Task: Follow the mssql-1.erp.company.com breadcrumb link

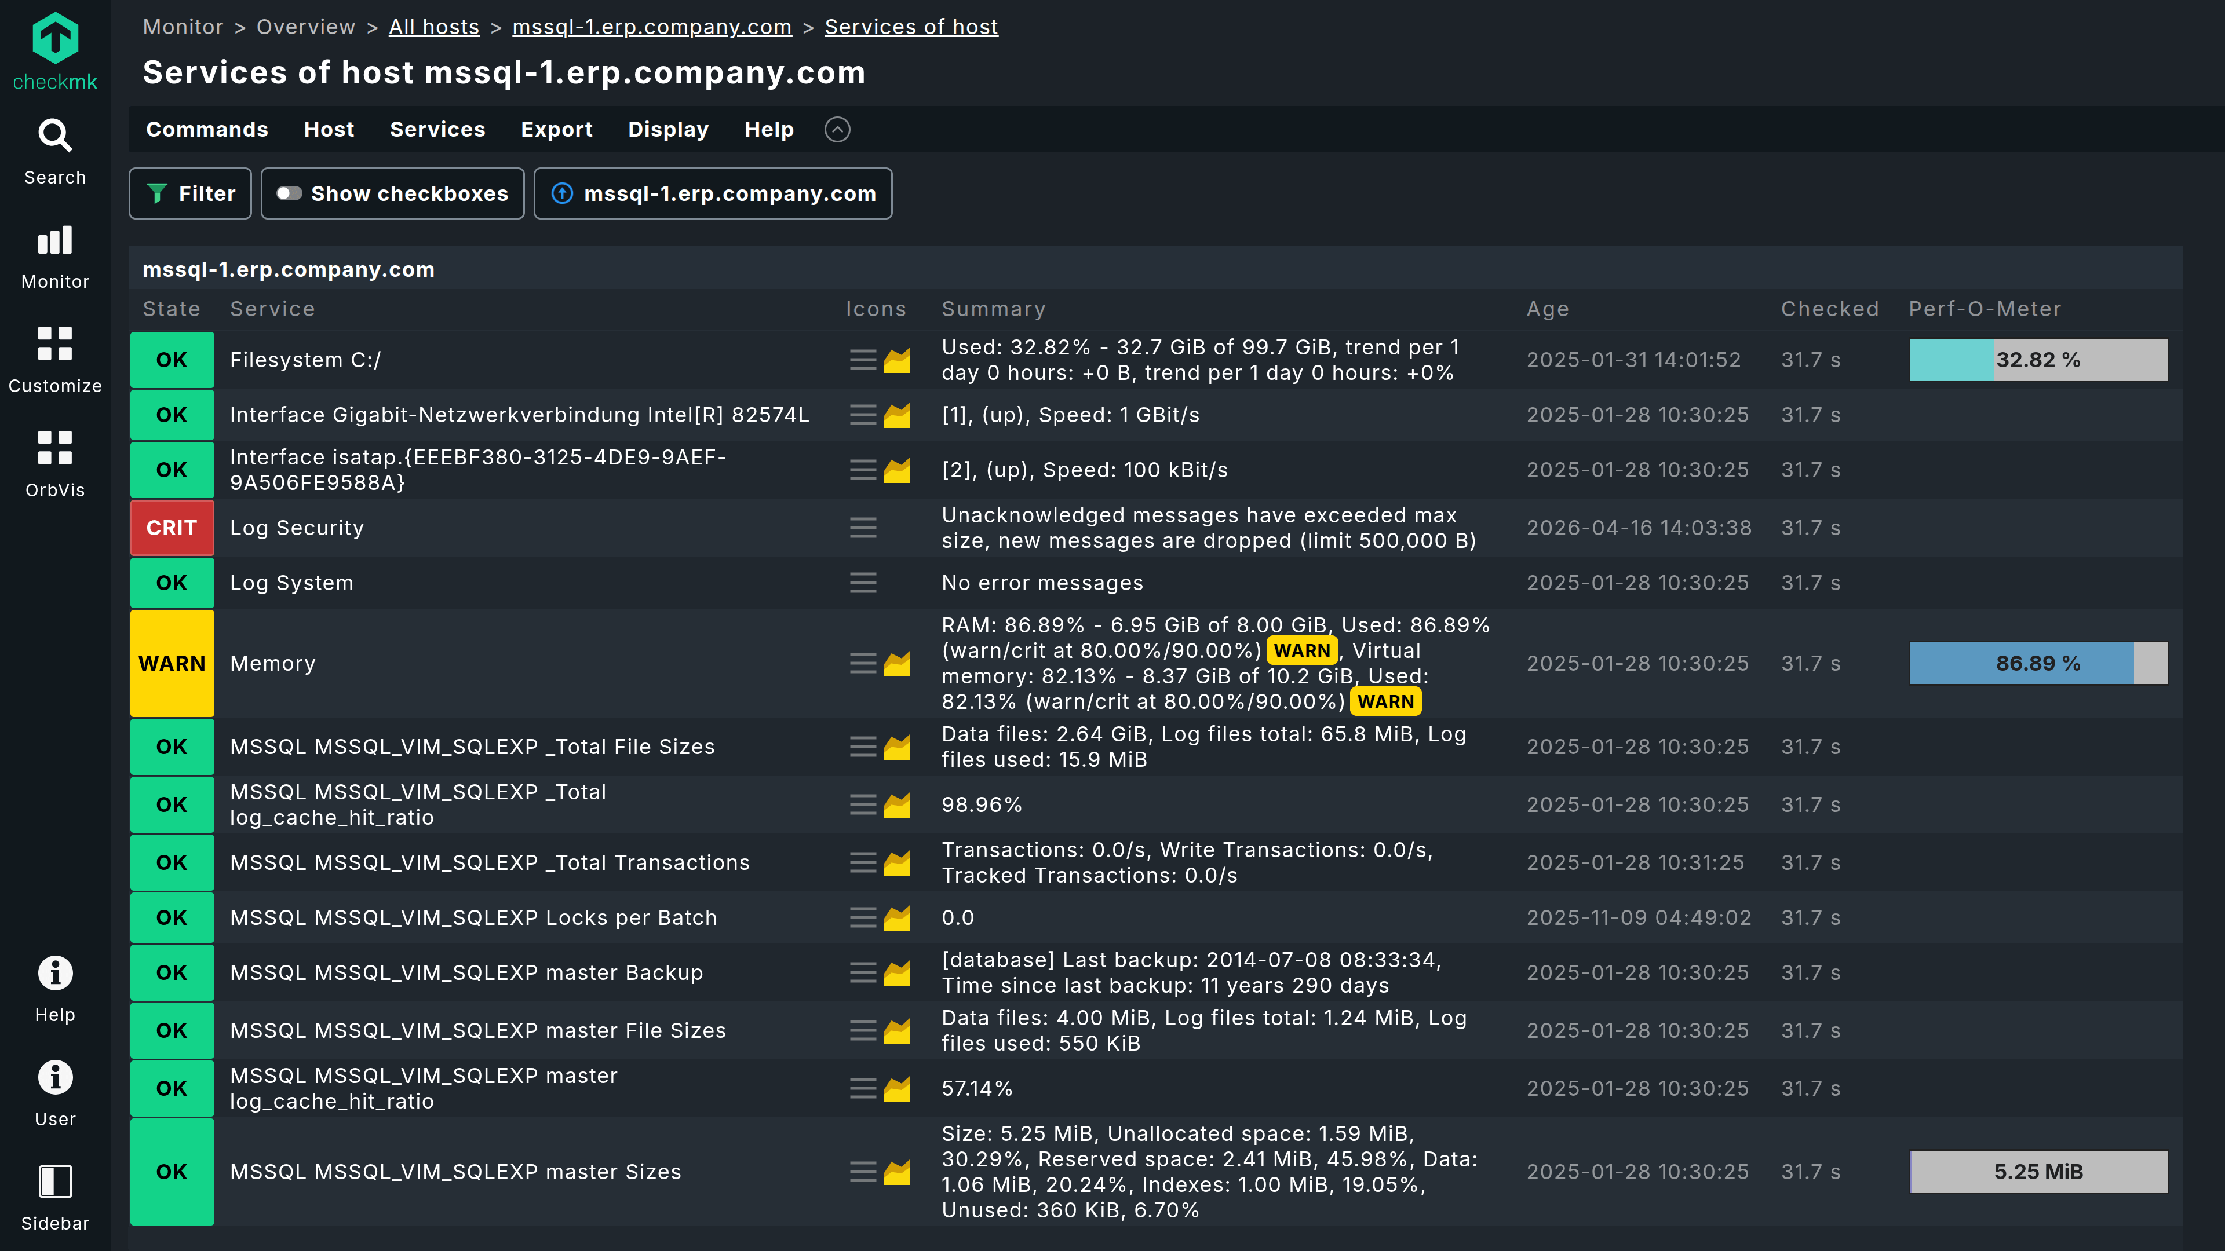Action: 652,27
